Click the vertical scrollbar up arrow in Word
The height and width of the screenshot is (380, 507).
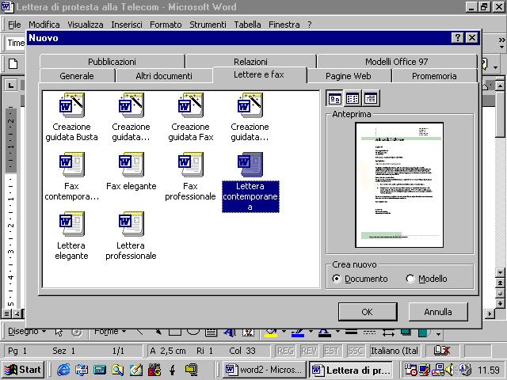(500, 85)
